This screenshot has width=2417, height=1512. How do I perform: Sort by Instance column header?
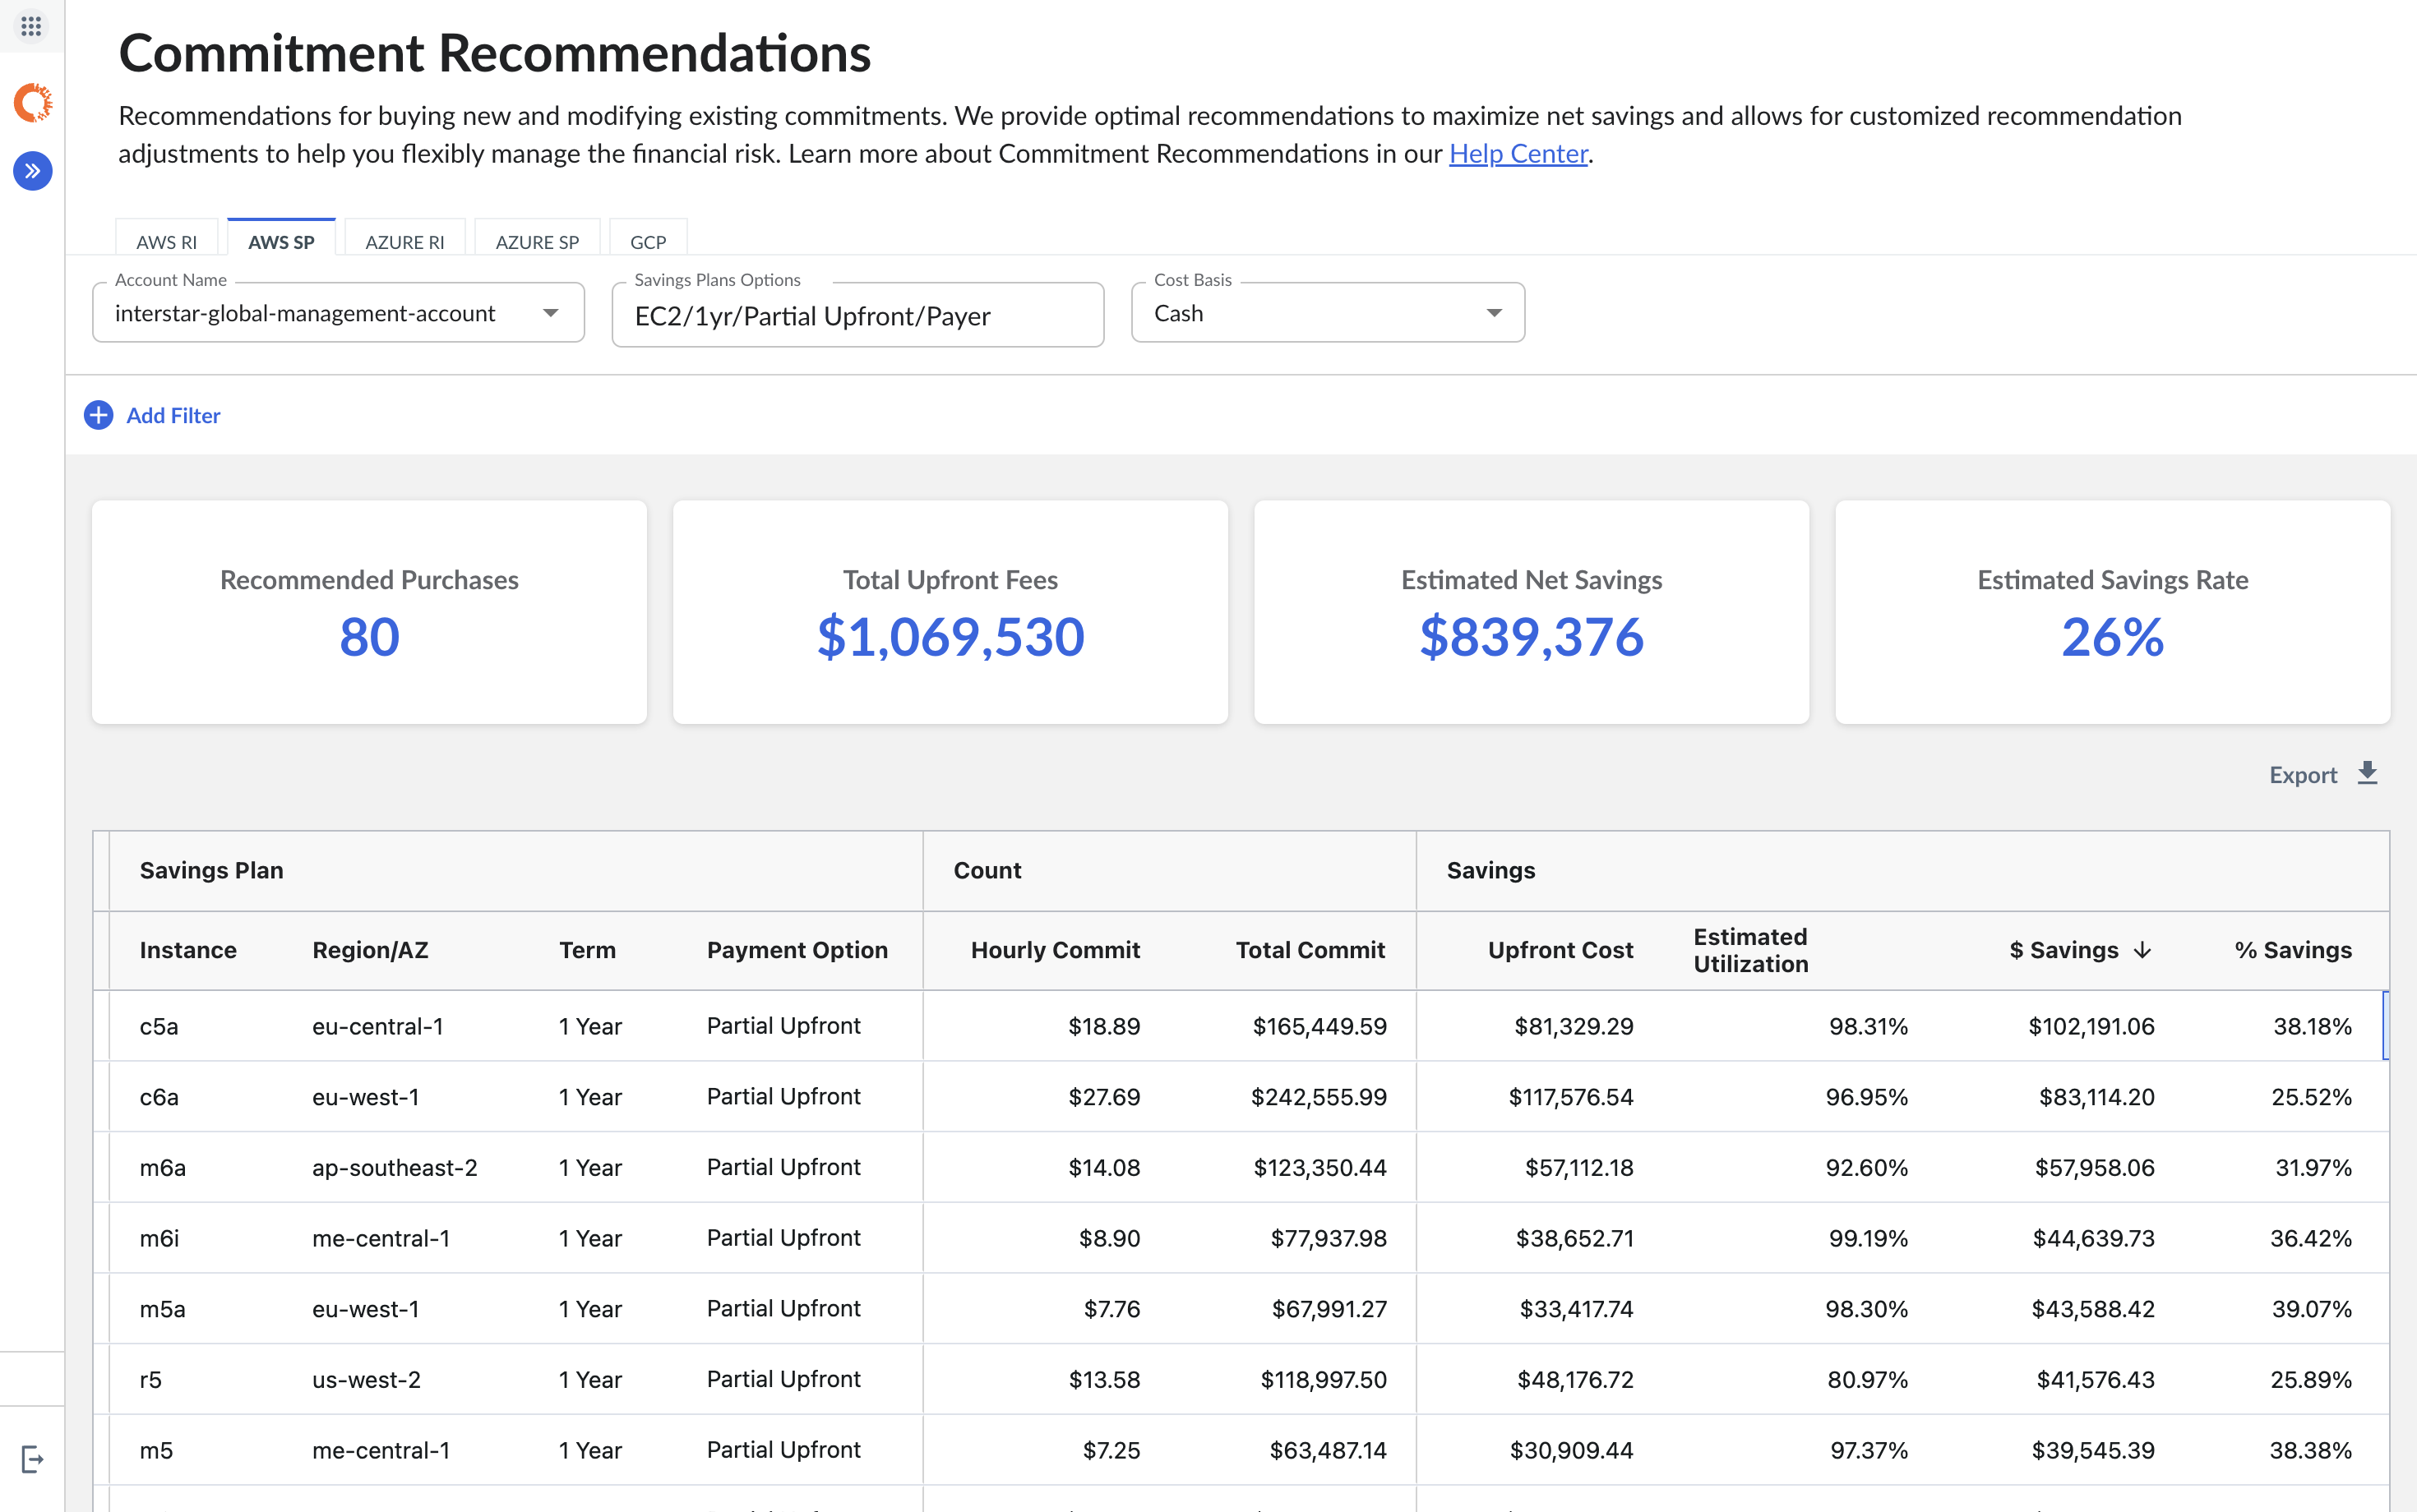pos(188,950)
